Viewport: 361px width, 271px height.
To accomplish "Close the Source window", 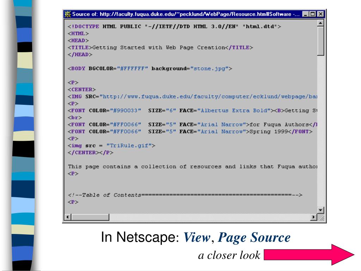I will pos(320,14).
